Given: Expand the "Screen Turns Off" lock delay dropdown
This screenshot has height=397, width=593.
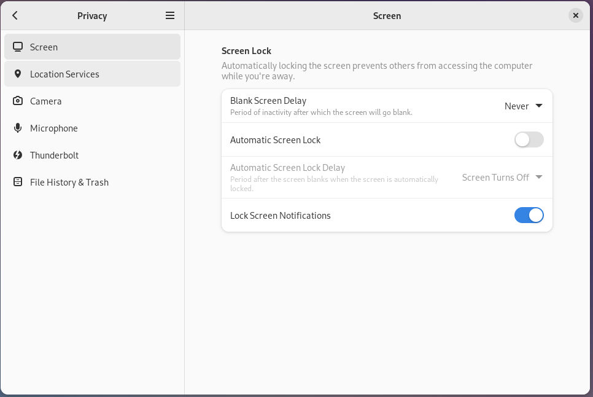Looking at the screenshot, I should [x=502, y=178].
